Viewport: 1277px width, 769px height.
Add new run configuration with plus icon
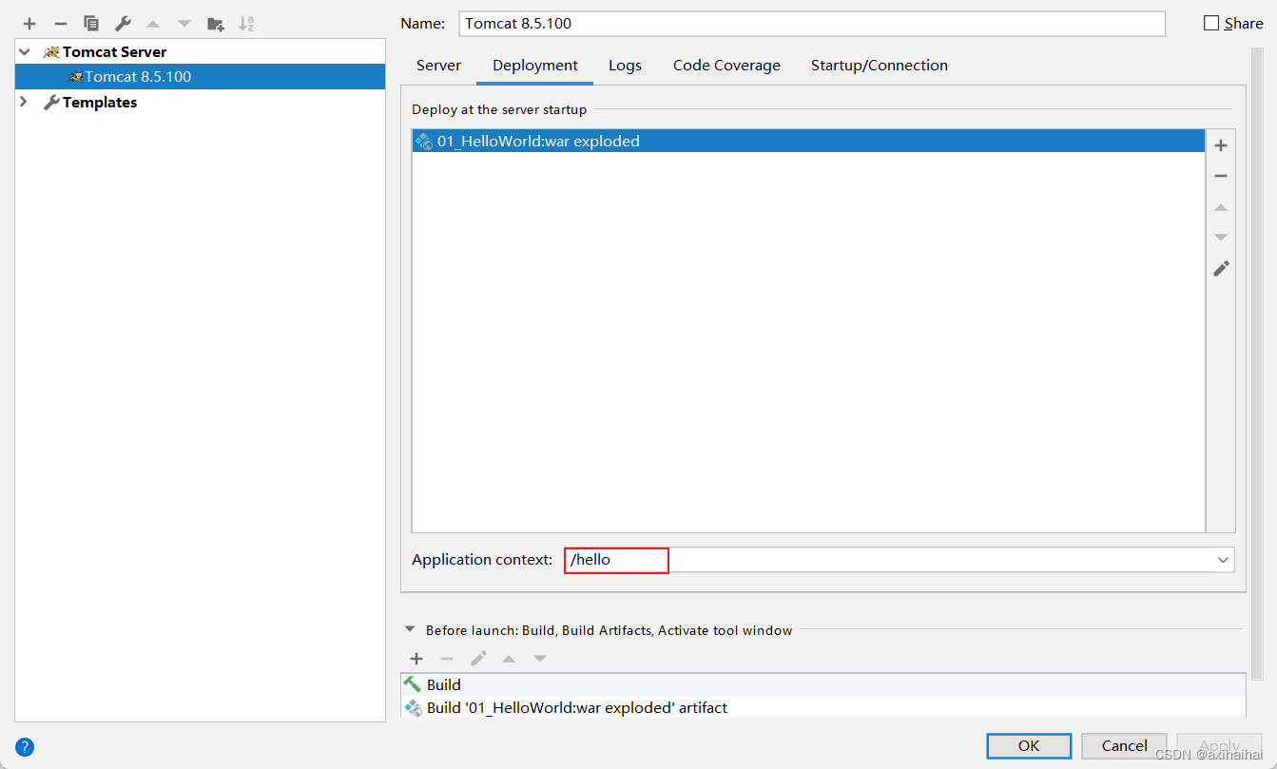tap(29, 24)
